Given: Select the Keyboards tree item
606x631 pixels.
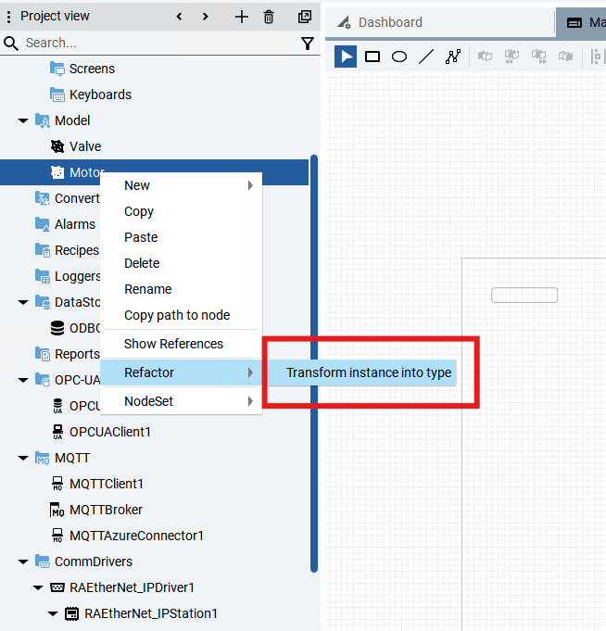Looking at the screenshot, I should 100,95.
